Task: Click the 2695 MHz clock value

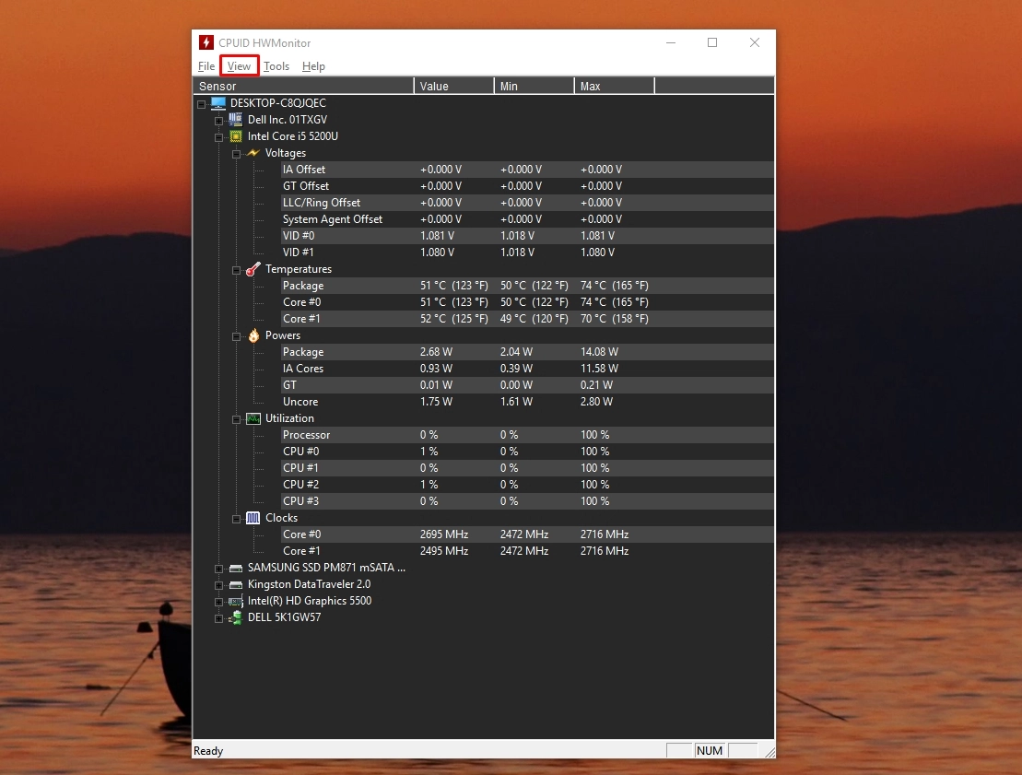Action: pos(444,534)
